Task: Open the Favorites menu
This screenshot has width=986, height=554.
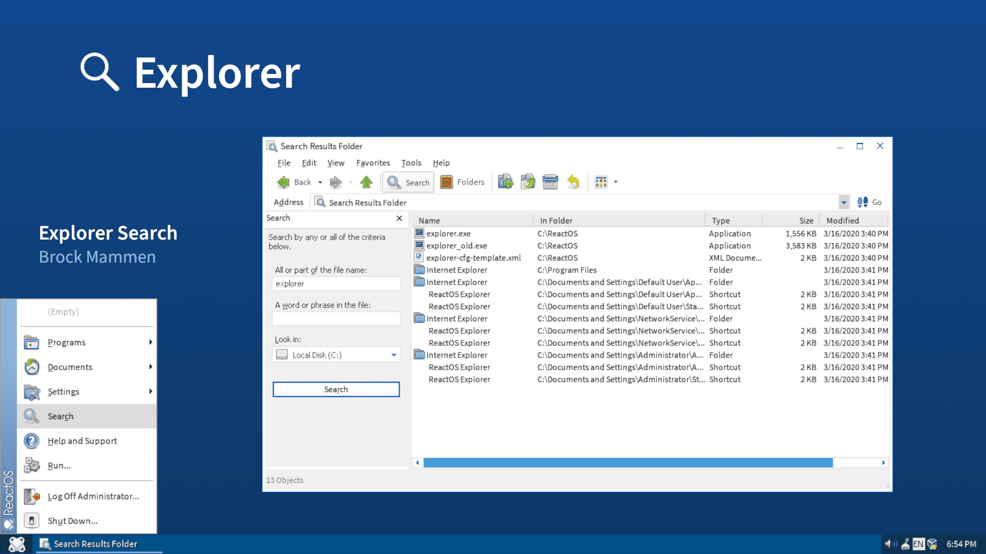Action: 373,163
